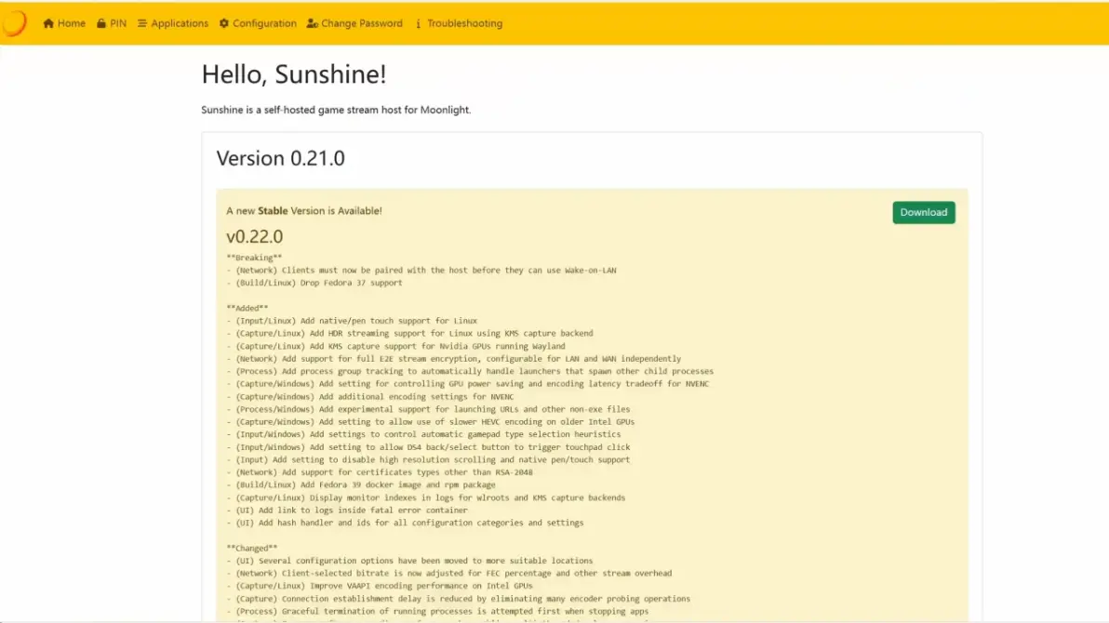
Task: Open the Applications menu item
Action: 173,23
